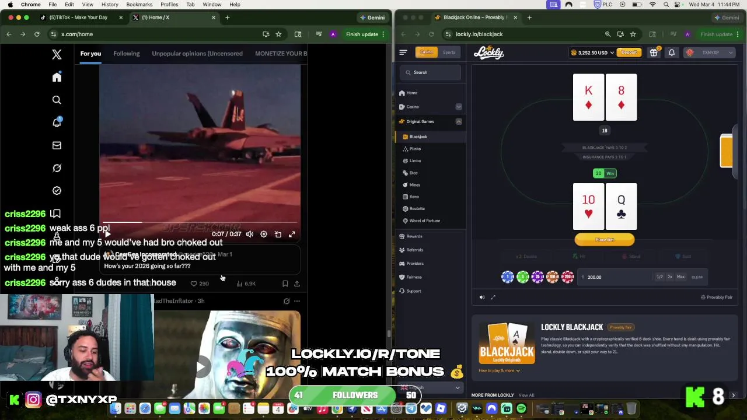Screen dimensions: 747x420
Task: Open Chrome menu in left window
Action: pyautogui.click(x=383, y=34)
